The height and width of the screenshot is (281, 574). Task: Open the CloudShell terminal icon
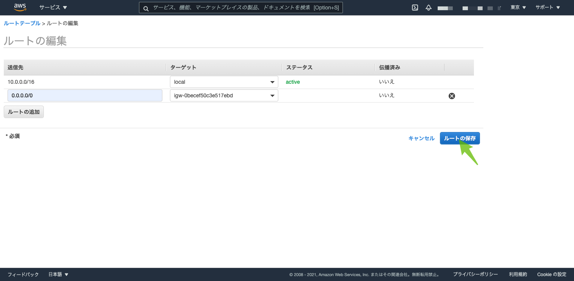pos(415,8)
